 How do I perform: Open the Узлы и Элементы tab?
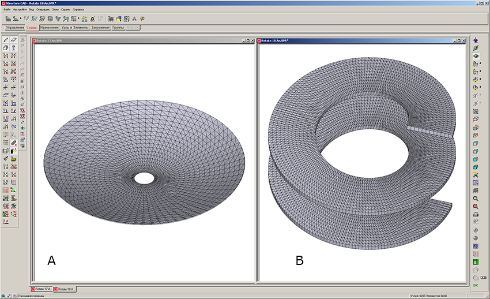pyautogui.click(x=75, y=28)
